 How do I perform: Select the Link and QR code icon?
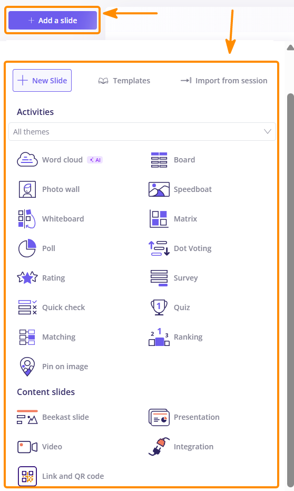point(27,476)
